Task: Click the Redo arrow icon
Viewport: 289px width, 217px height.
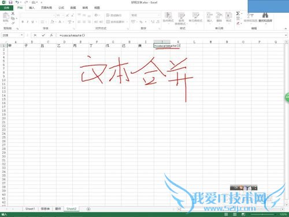Action: (26, 2)
